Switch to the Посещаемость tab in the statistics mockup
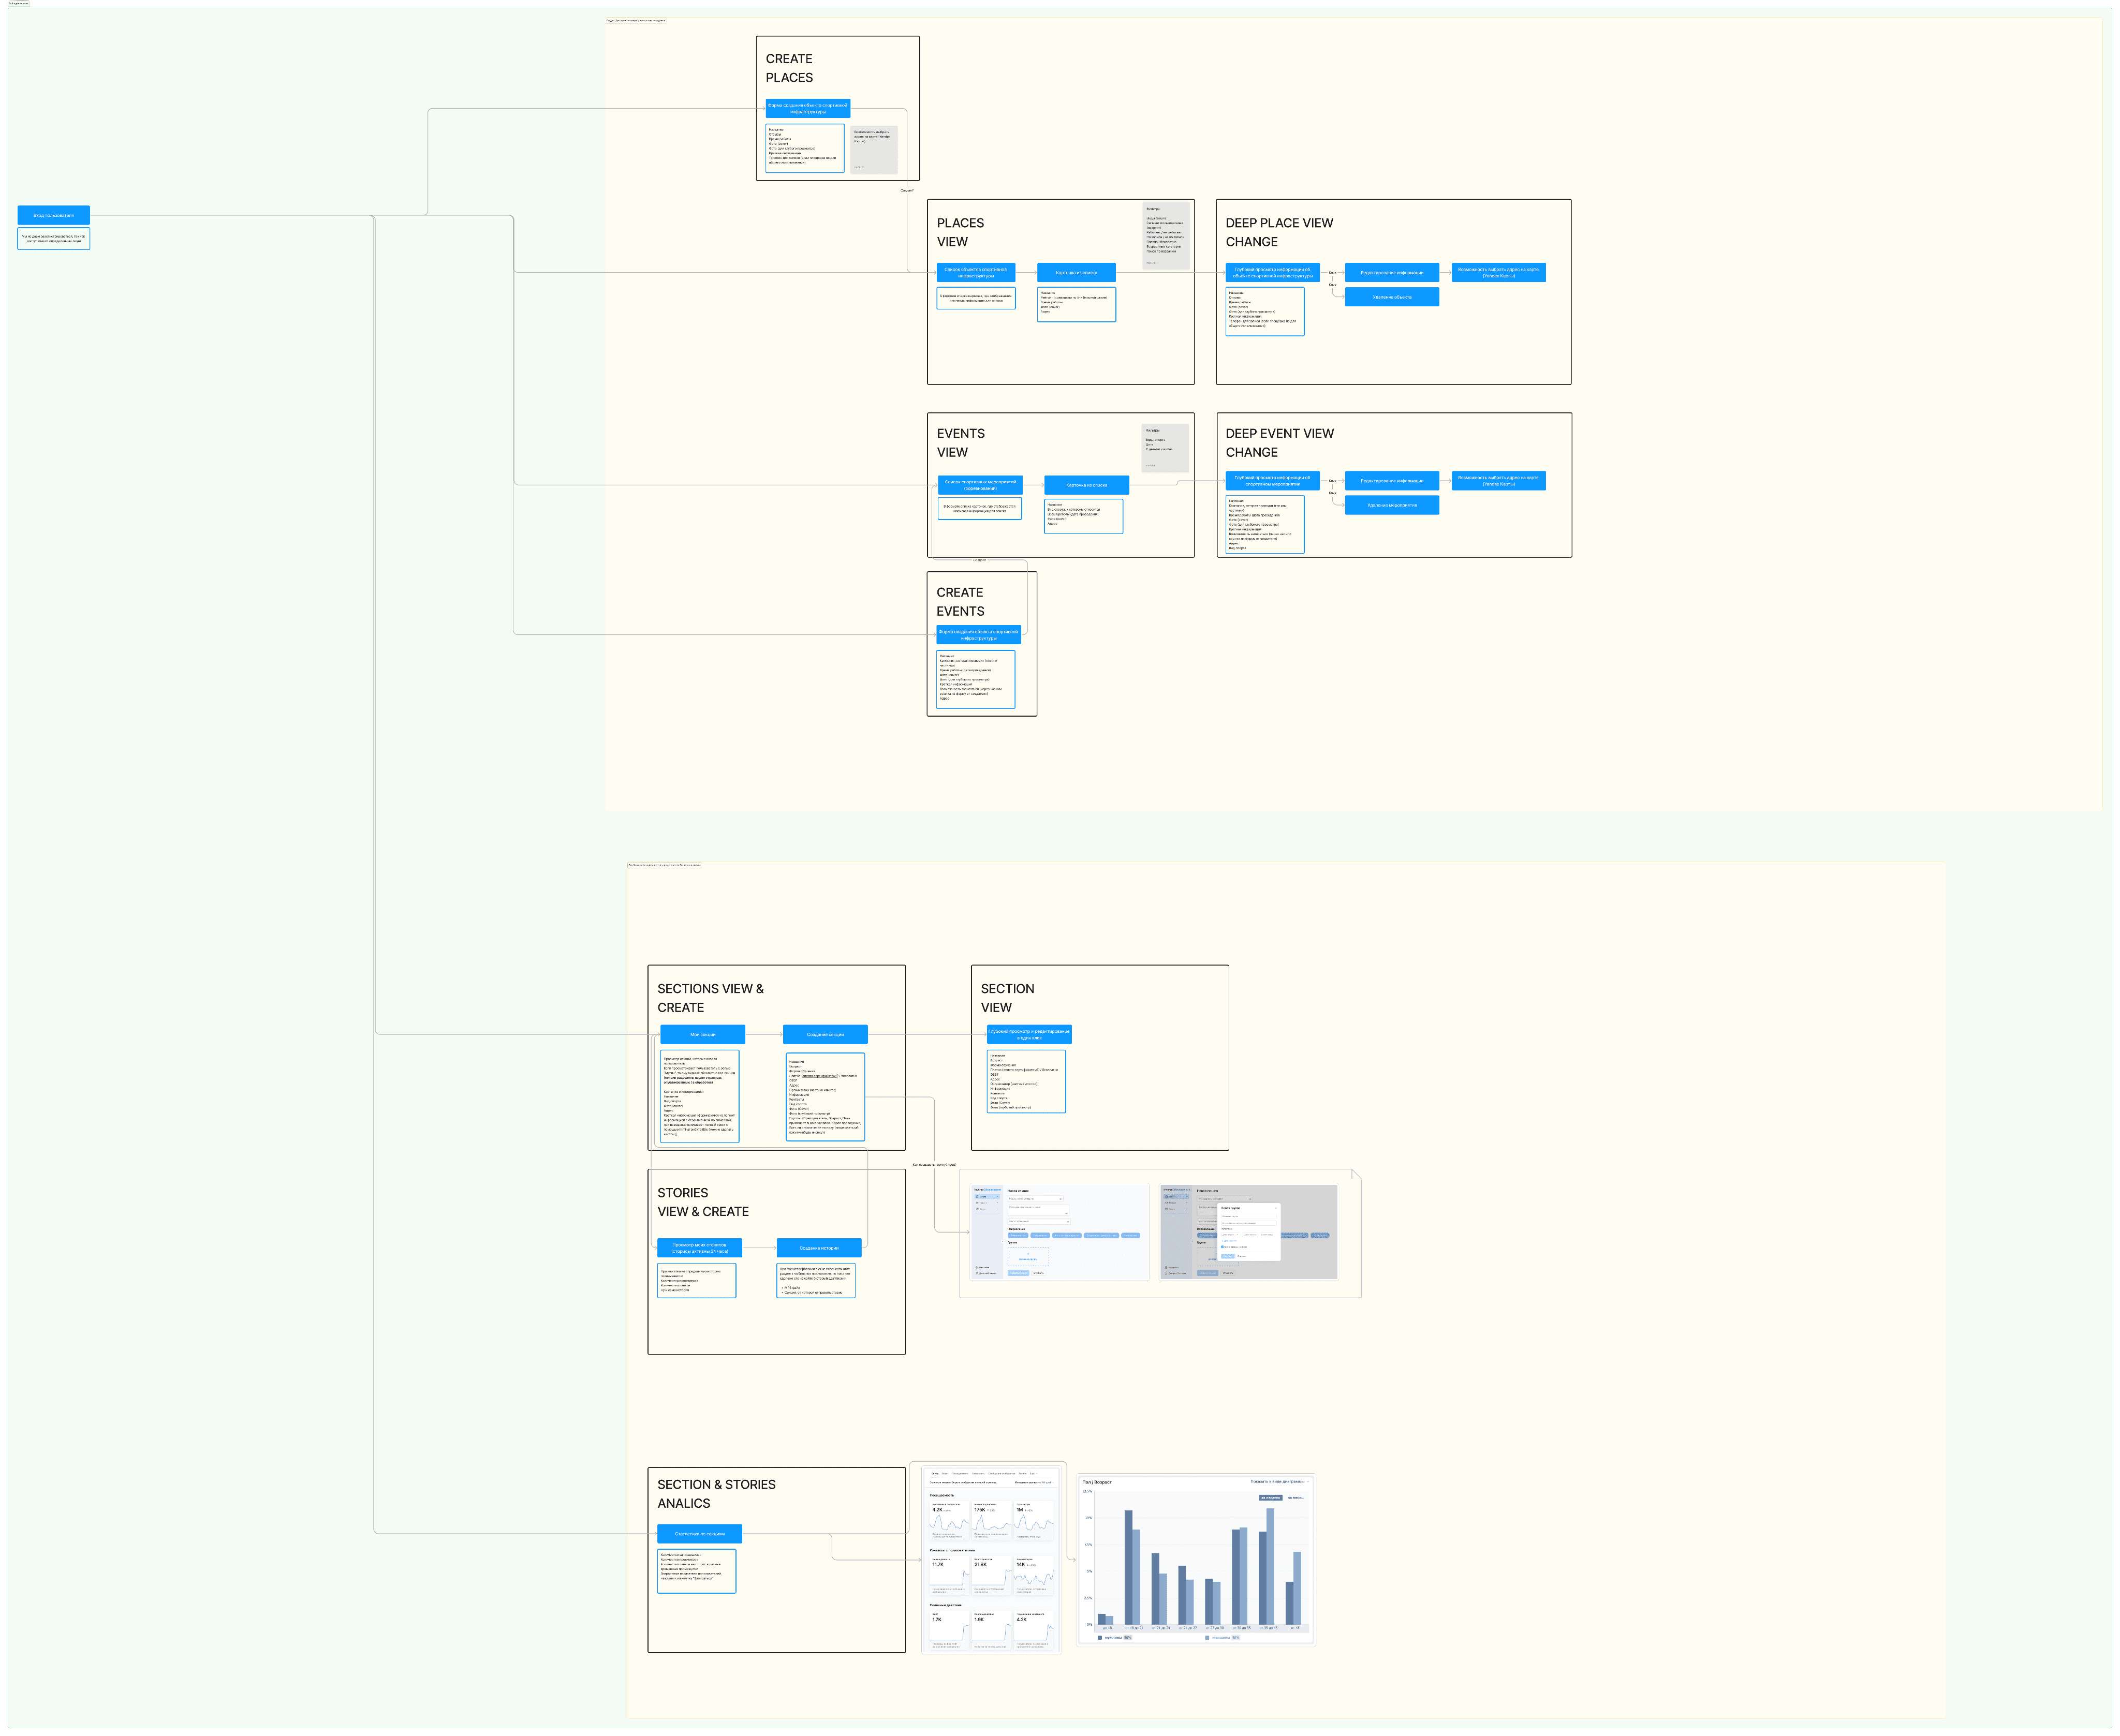The height and width of the screenshot is (1736, 2120). click(960, 1474)
